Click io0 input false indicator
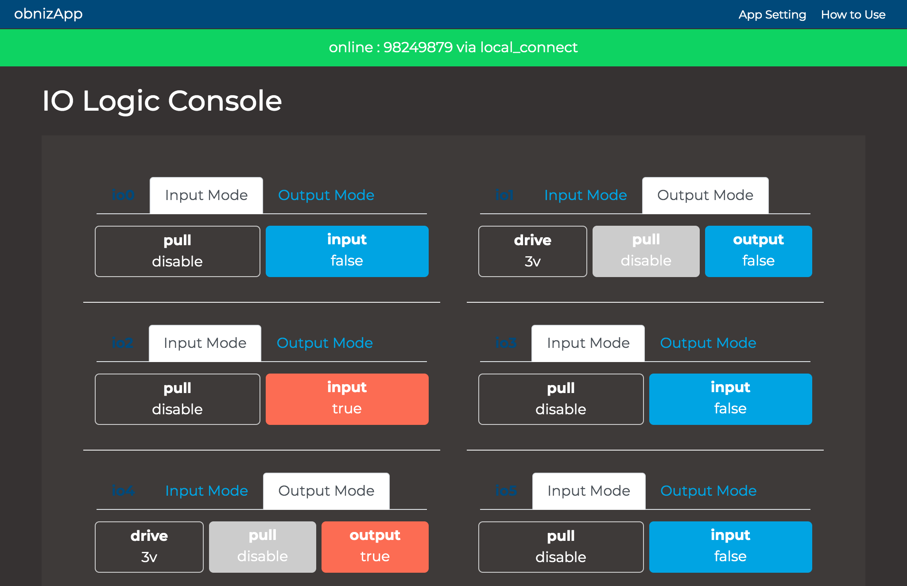Screen dimensions: 907x586 pyautogui.click(x=347, y=251)
